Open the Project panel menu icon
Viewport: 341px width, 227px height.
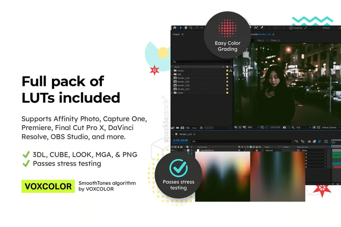point(183,34)
